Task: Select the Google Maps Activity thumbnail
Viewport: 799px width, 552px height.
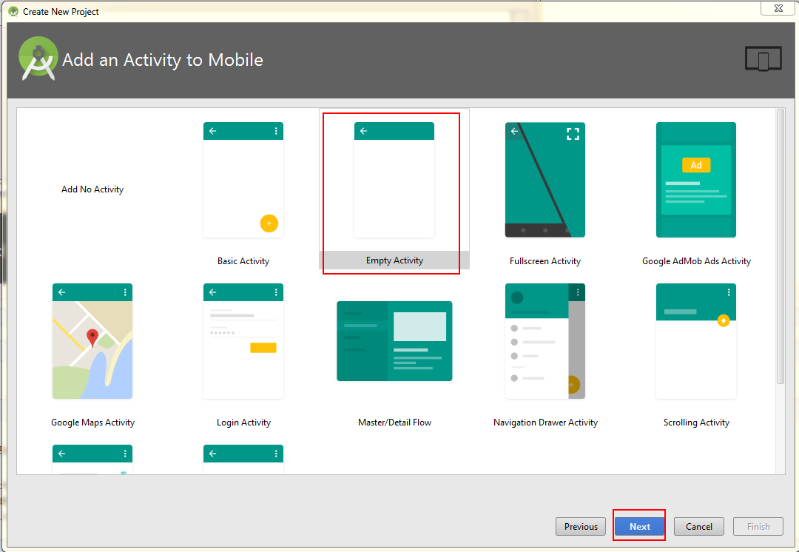Action: coord(92,341)
